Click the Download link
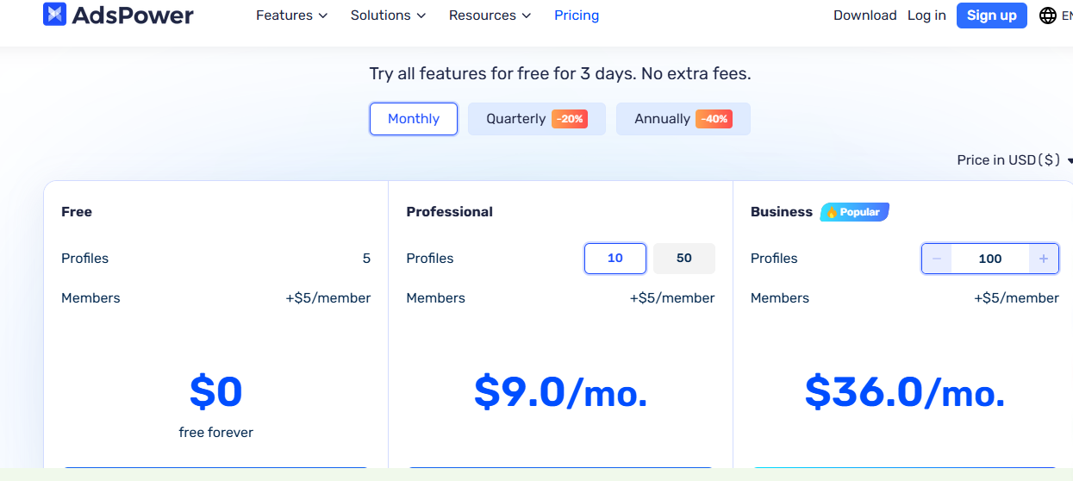This screenshot has width=1073, height=481. pos(864,16)
